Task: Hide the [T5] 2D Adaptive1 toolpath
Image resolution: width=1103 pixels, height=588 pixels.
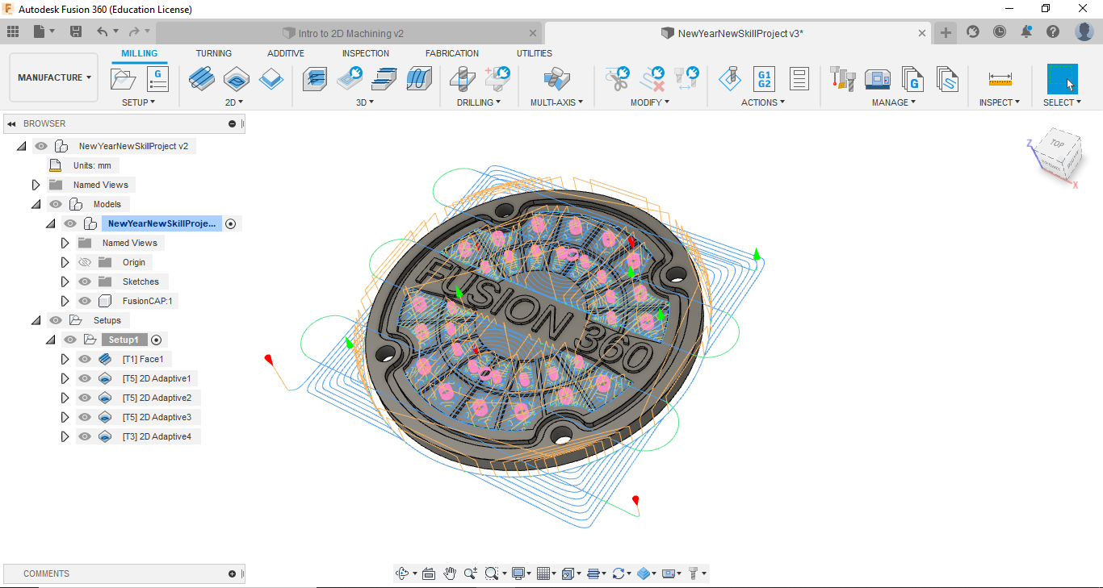Action: point(85,378)
